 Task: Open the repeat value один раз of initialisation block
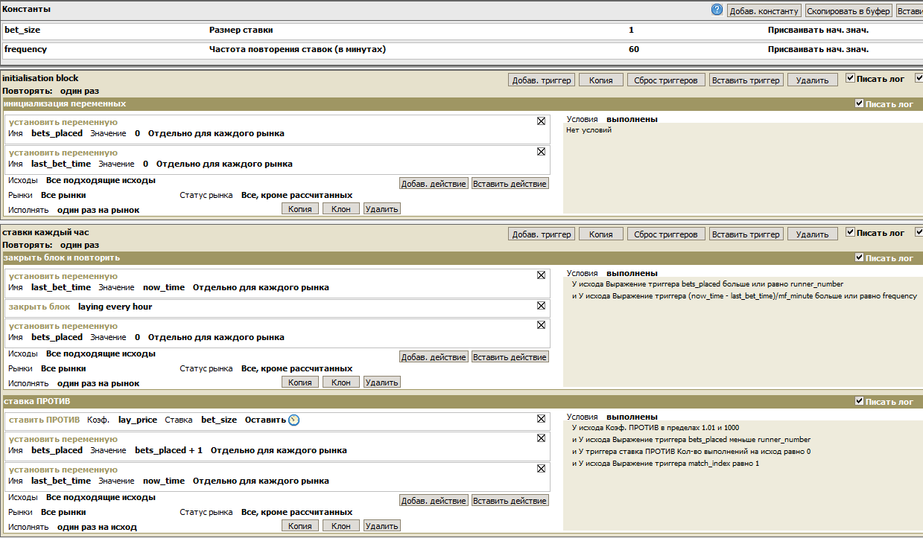80,90
